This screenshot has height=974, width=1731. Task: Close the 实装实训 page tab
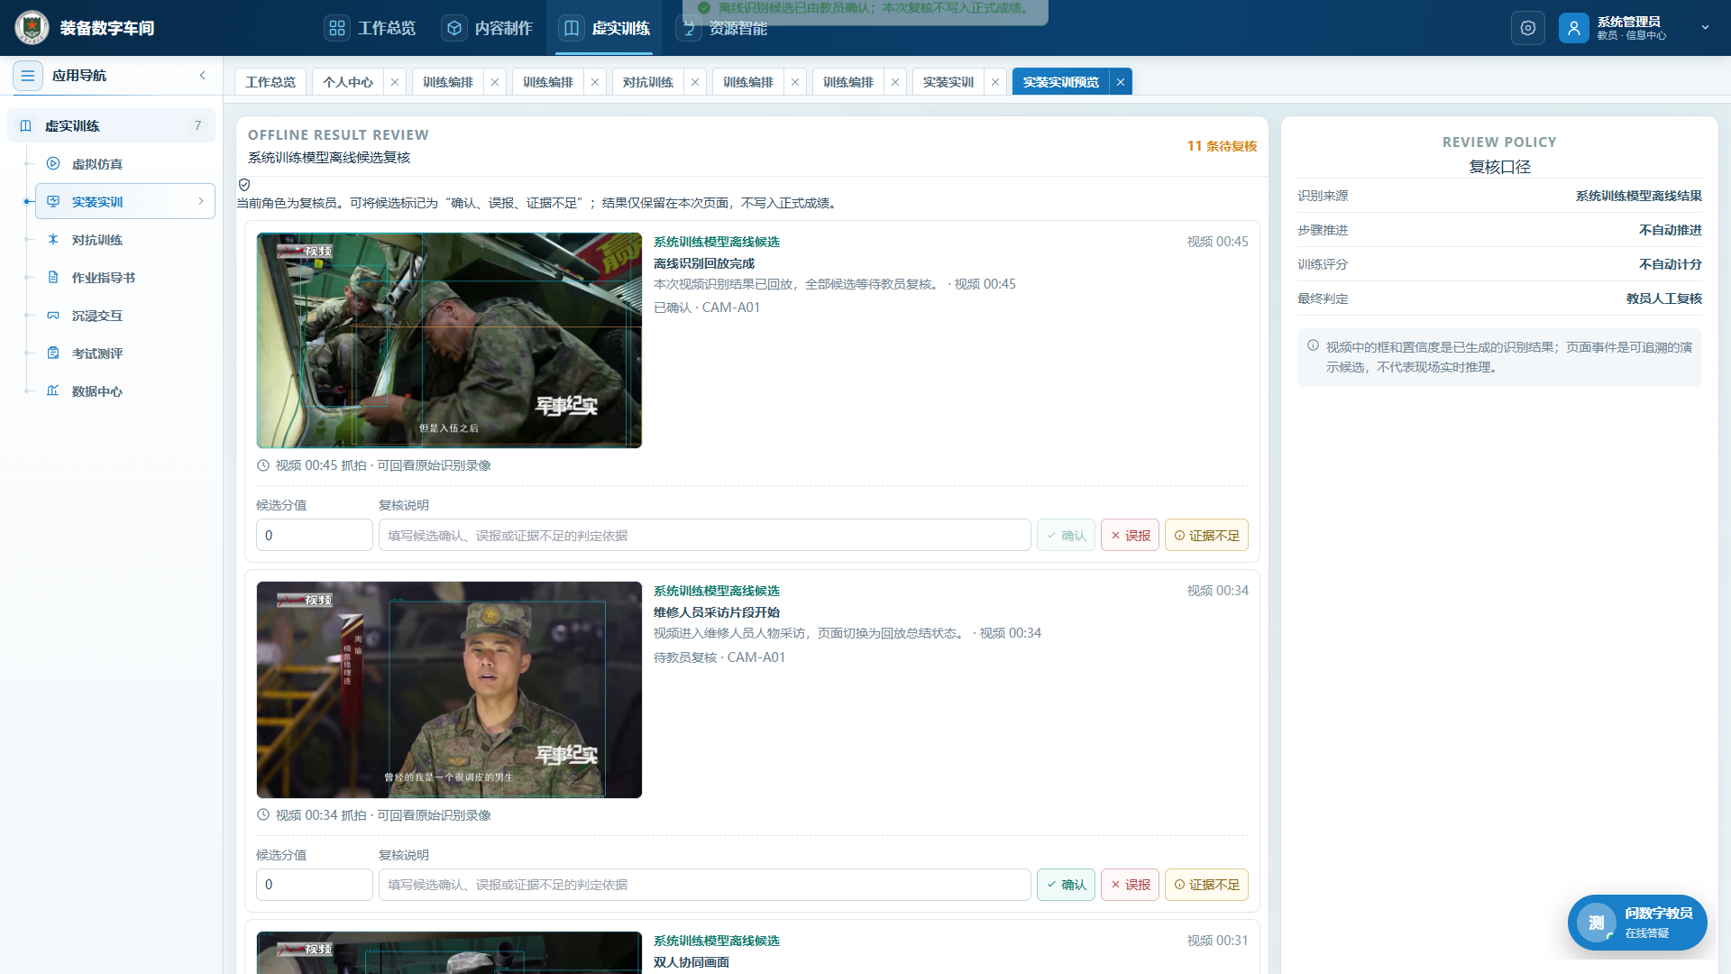click(x=995, y=82)
